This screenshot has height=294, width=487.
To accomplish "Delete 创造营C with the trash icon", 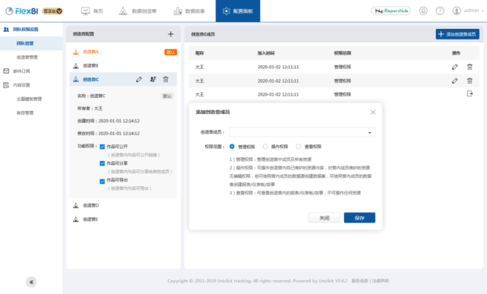I will point(166,80).
